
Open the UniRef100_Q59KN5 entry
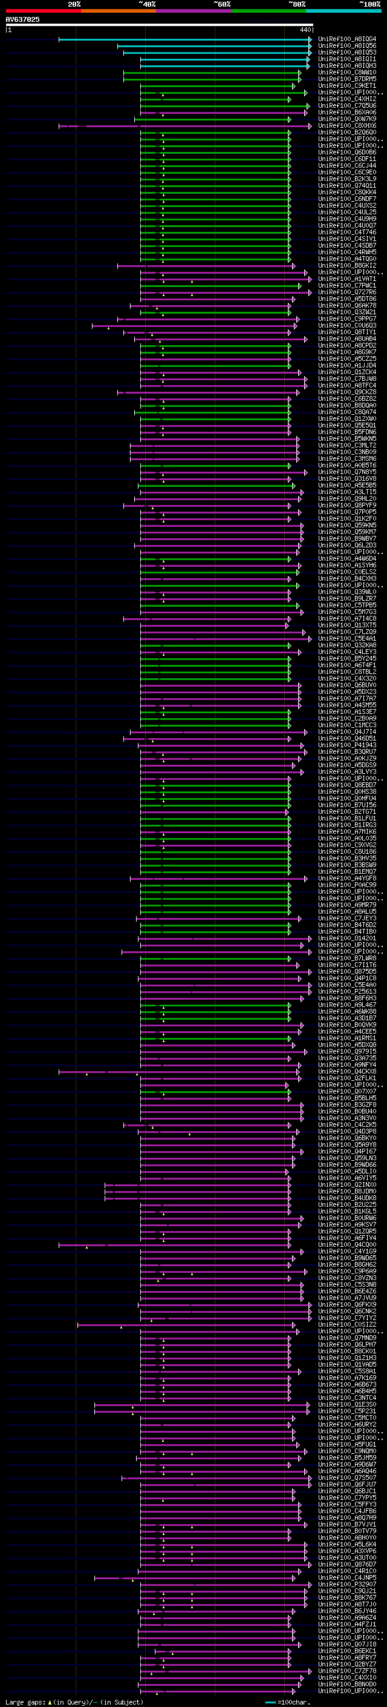(x=347, y=526)
